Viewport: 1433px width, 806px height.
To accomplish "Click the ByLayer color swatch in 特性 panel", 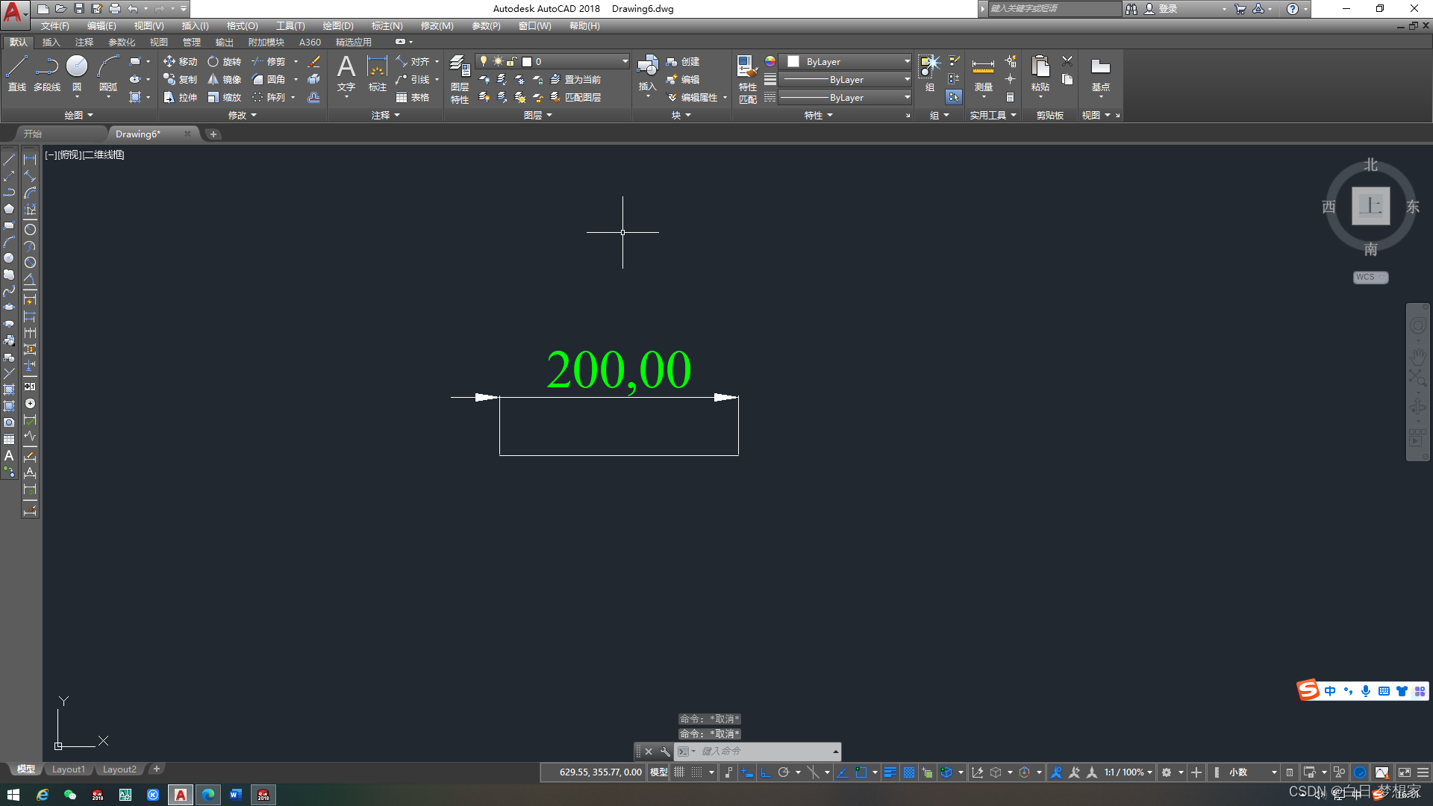I will 793,61.
